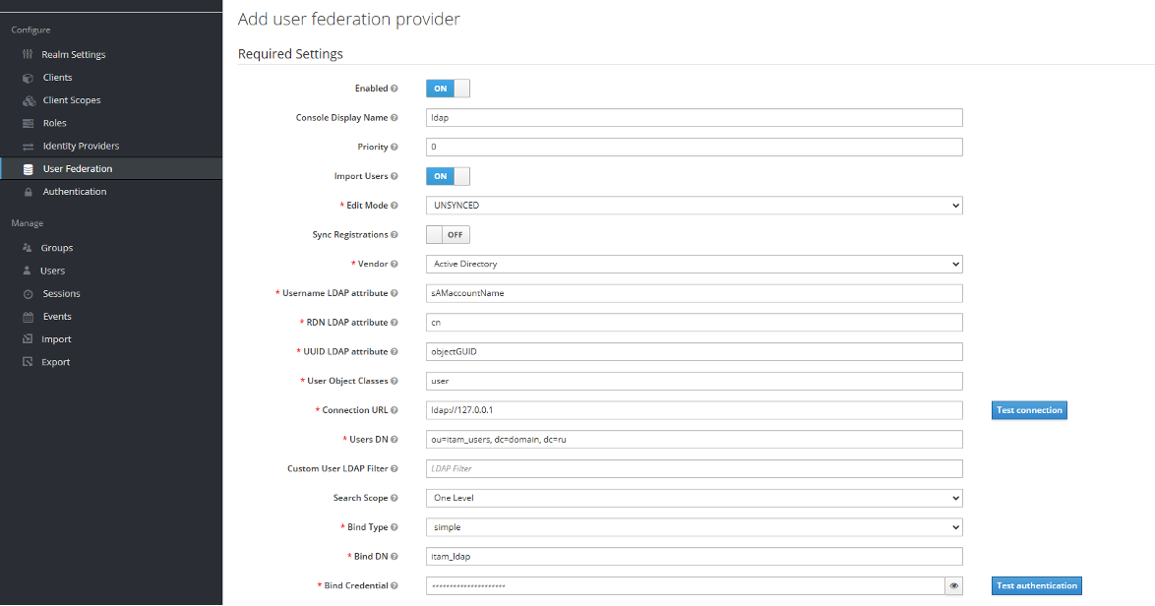Click the Roles list icon
Screen dimensions: 1155x606
pyautogui.click(x=28, y=123)
